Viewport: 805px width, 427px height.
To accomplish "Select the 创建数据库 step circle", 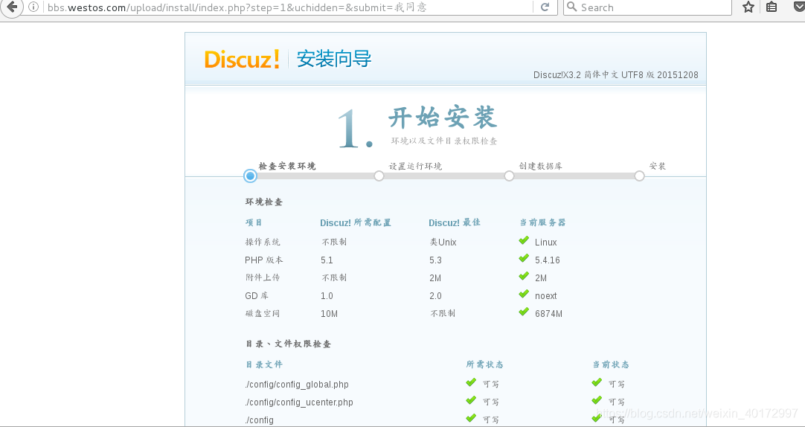I will click(509, 176).
